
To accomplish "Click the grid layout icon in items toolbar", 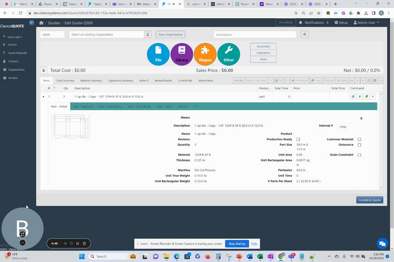I will pyautogui.click(x=375, y=80).
